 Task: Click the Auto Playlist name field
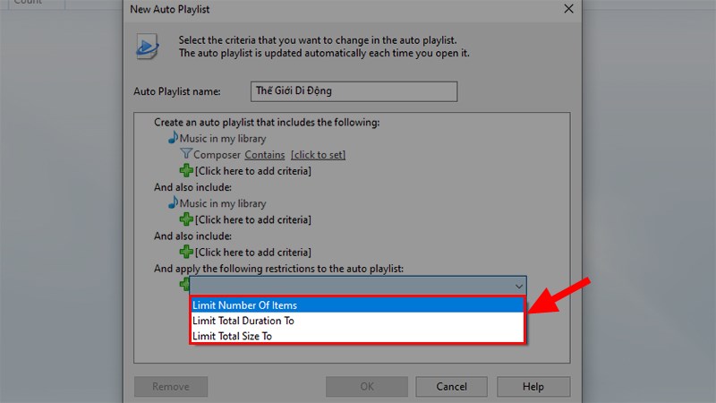click(x=354, y=91)
